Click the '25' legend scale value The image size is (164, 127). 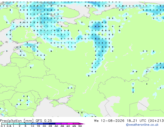[x=50, y=126]
